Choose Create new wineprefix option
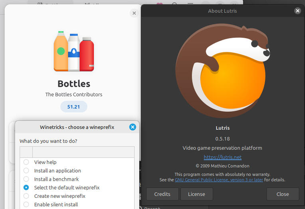The width and height of the screenshot is (305, 209). (26, 196)
